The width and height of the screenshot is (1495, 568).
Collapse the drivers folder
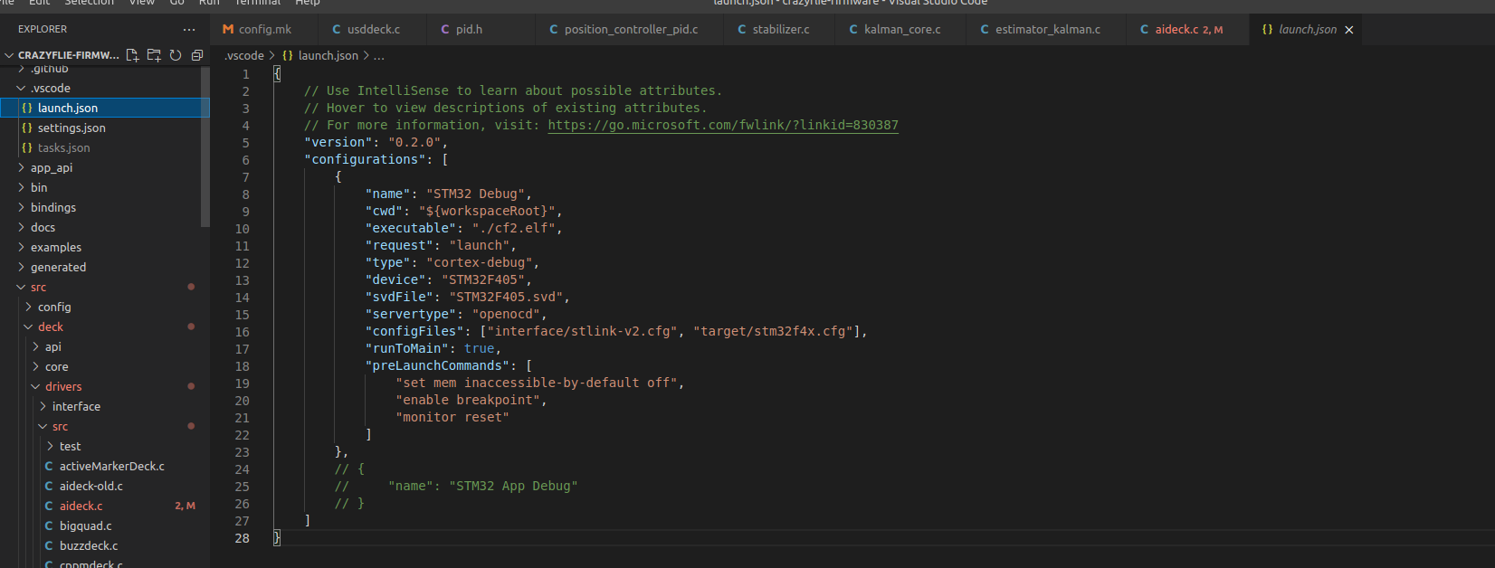[x=62, y=386]
